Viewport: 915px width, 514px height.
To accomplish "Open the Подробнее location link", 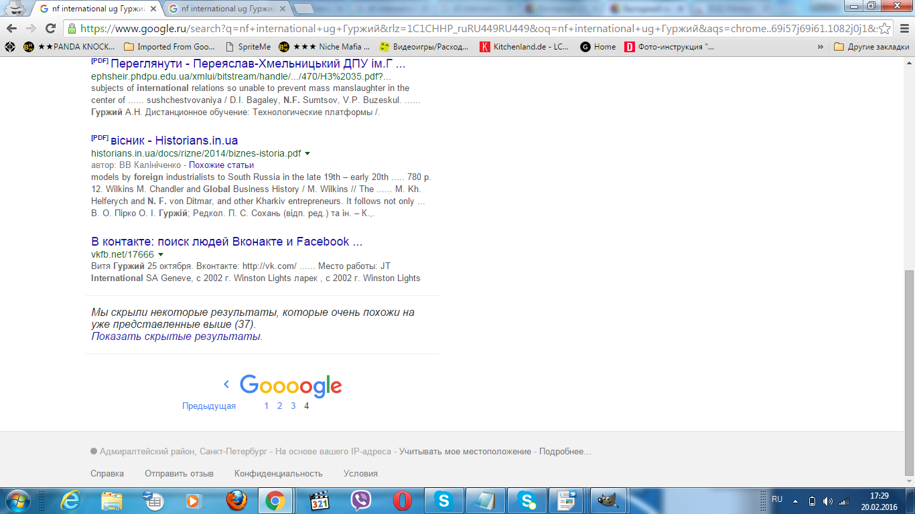I will tap(565, 452).
